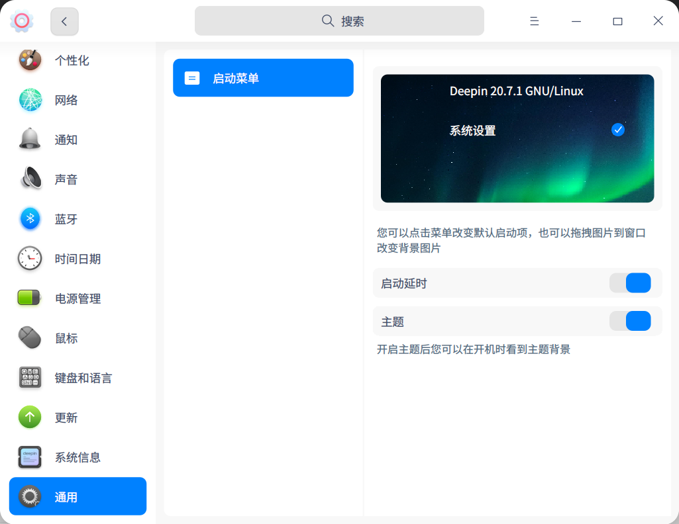Viewport: 679px width, 524px height.
Task: Open 键盘和语言 keyboard and language settings
Action: (x=82, y=378)
